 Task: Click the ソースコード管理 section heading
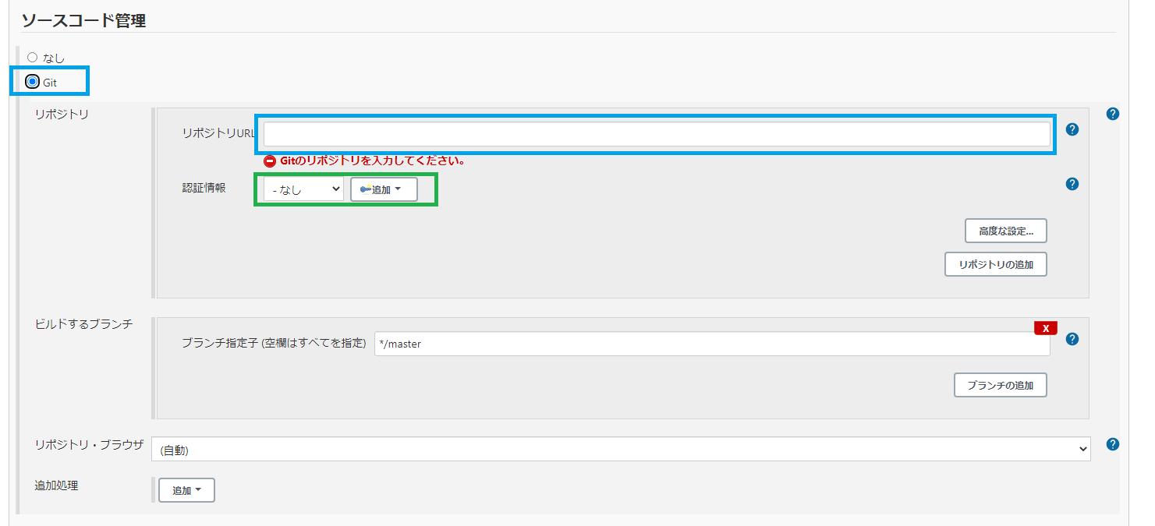click(x=83, y=20)
